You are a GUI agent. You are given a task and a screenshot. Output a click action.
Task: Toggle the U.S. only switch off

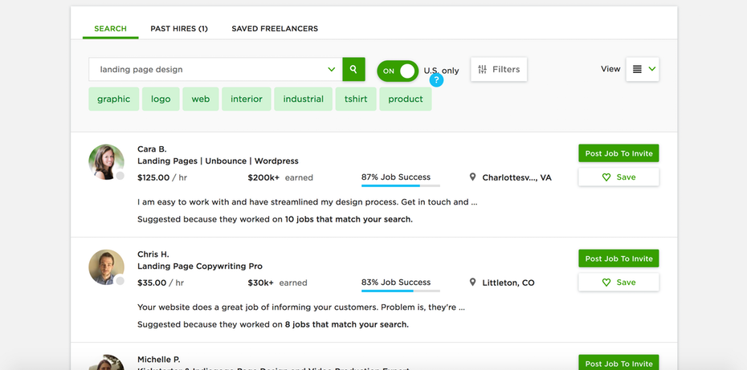[x=398, y=71]
